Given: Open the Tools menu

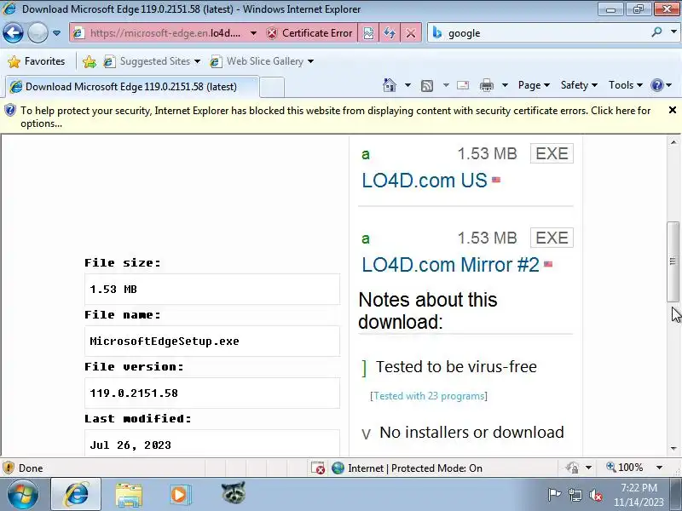Looking at the screenshot, I should [x=626, y=85].
